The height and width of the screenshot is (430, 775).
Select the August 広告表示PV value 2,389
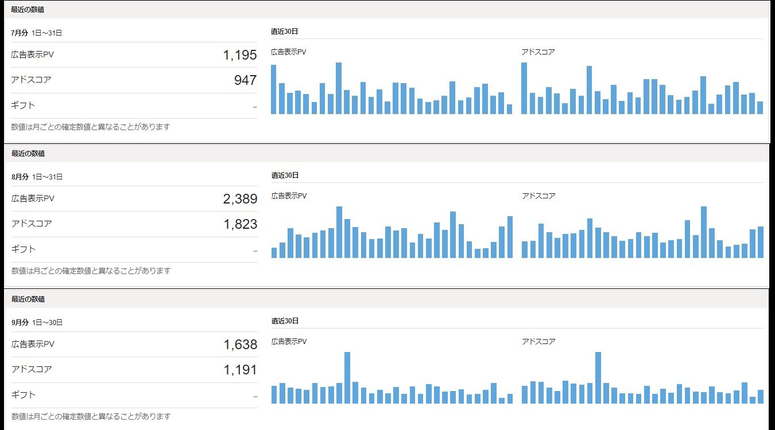coord(239,199)
